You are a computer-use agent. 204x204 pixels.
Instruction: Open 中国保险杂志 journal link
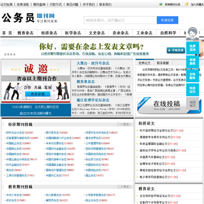click(93, 170)
